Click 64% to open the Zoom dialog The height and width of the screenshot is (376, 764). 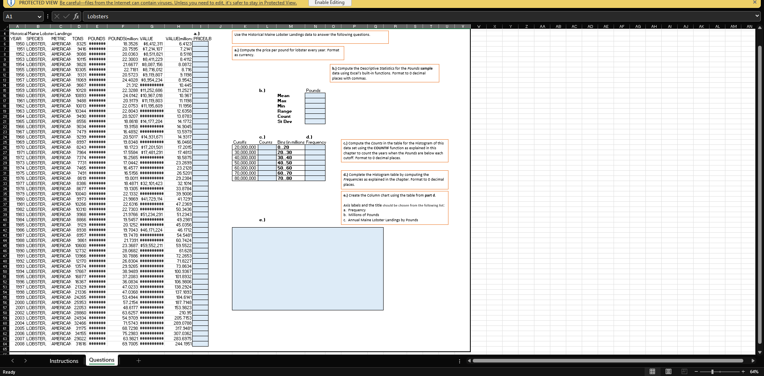[754, 372]
